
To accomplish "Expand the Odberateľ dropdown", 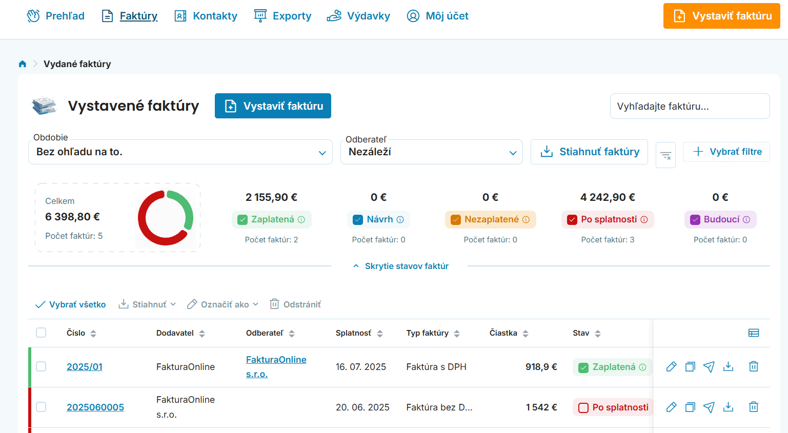I will (x=431, y=152).
